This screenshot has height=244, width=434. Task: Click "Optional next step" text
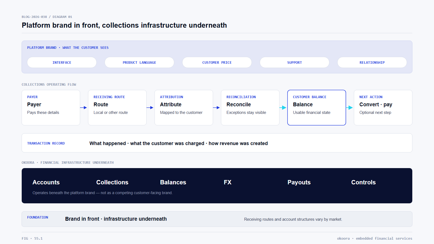click(375, 113)
